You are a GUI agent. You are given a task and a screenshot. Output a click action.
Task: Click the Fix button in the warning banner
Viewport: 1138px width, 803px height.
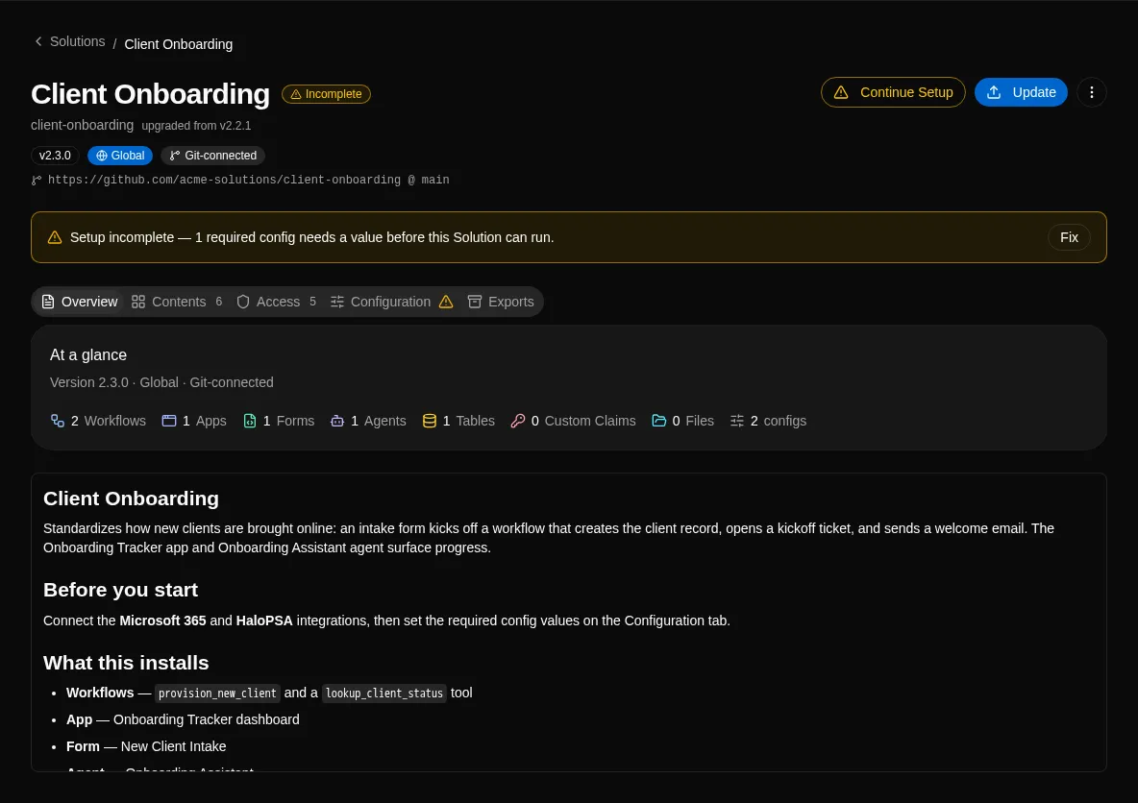pyautogui.click(x=1069, y=237)
